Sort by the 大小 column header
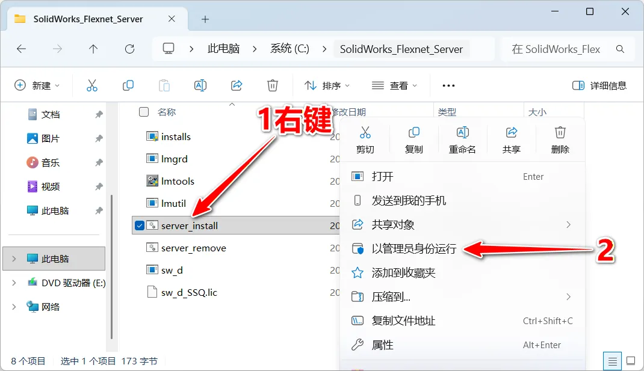644x371 pixels. pos(537,112)
